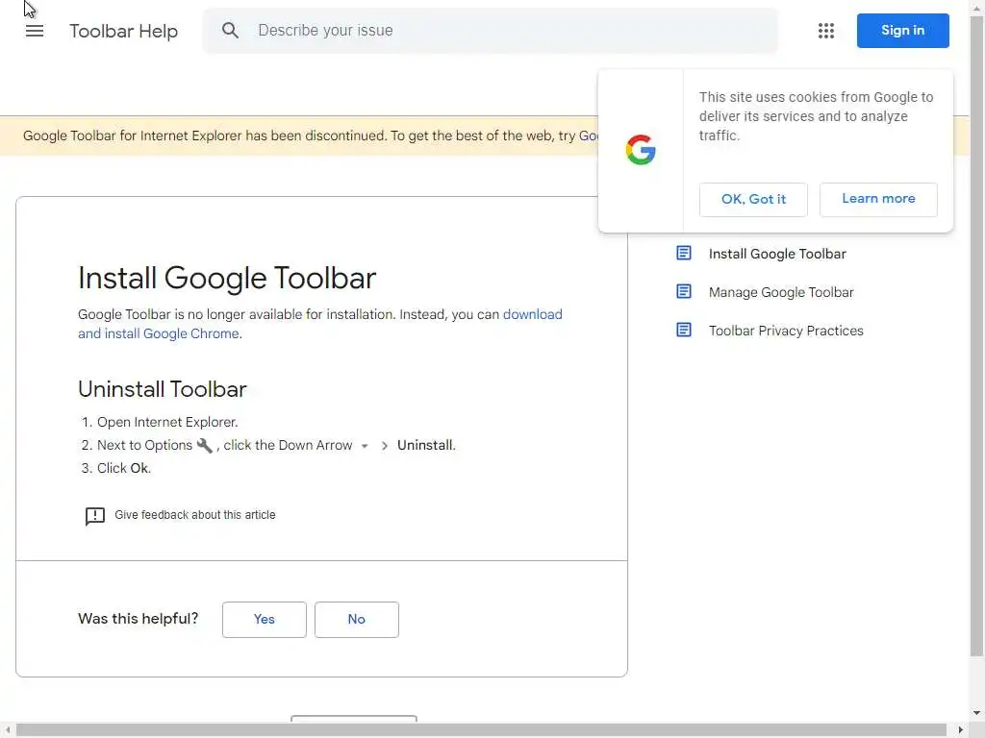Click the Open Internet Explorer step text

pyautogui.click(x=167, y=423)
